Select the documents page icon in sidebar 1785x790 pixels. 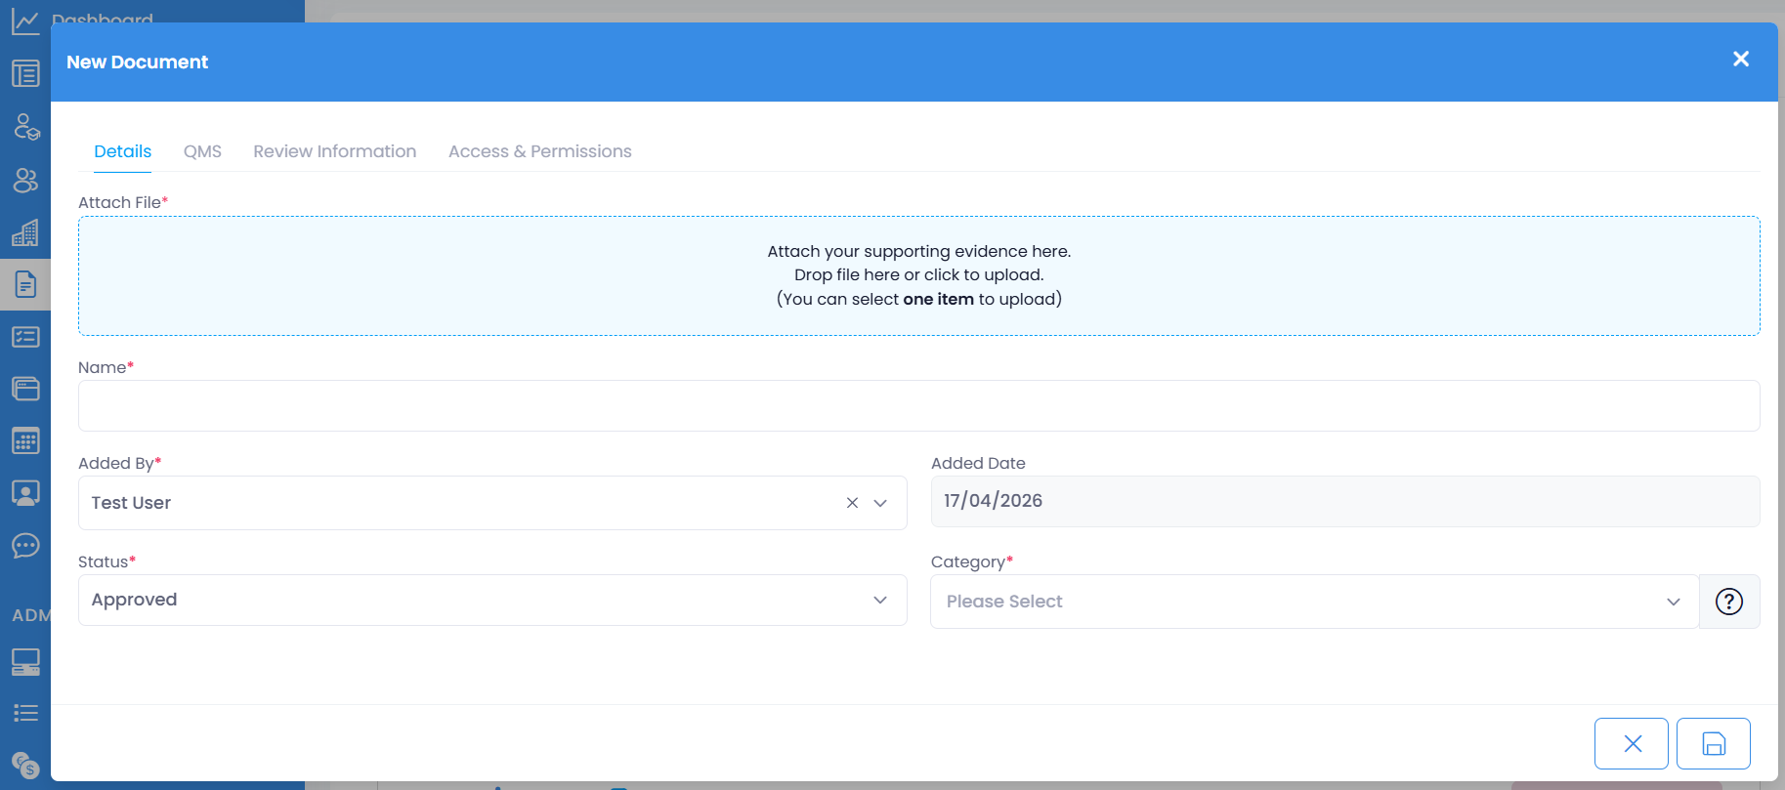[25, 284]
